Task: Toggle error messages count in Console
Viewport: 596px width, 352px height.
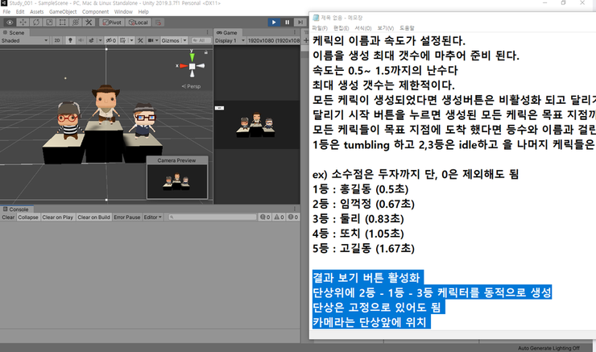Action: point(293,217)
